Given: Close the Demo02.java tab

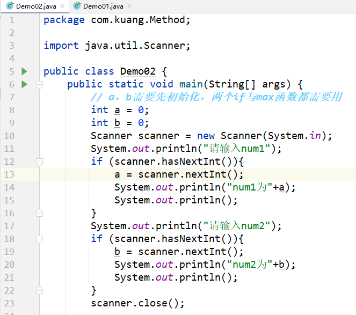Looking at the screenshot, I should [62, 6].
